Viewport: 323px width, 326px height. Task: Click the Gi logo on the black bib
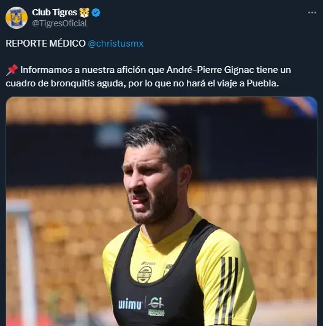pos(156,306)
